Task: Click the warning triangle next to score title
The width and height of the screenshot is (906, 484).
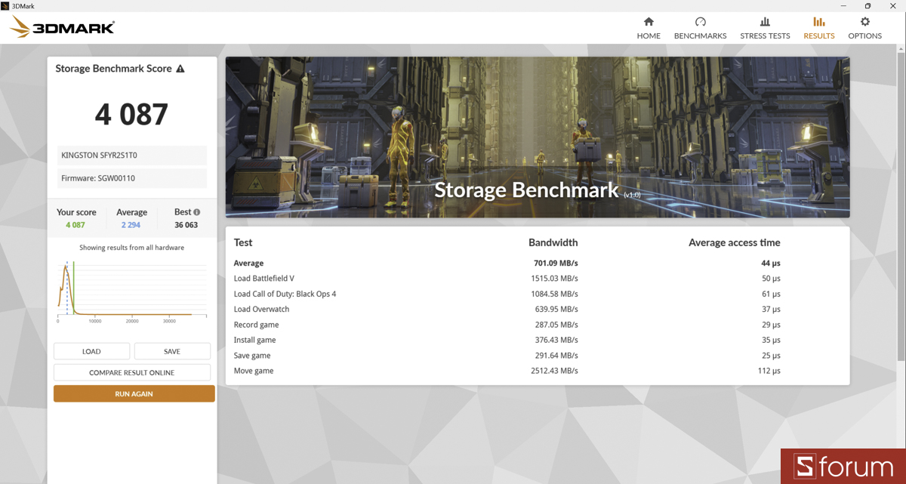Action: (x=180, y=69)
